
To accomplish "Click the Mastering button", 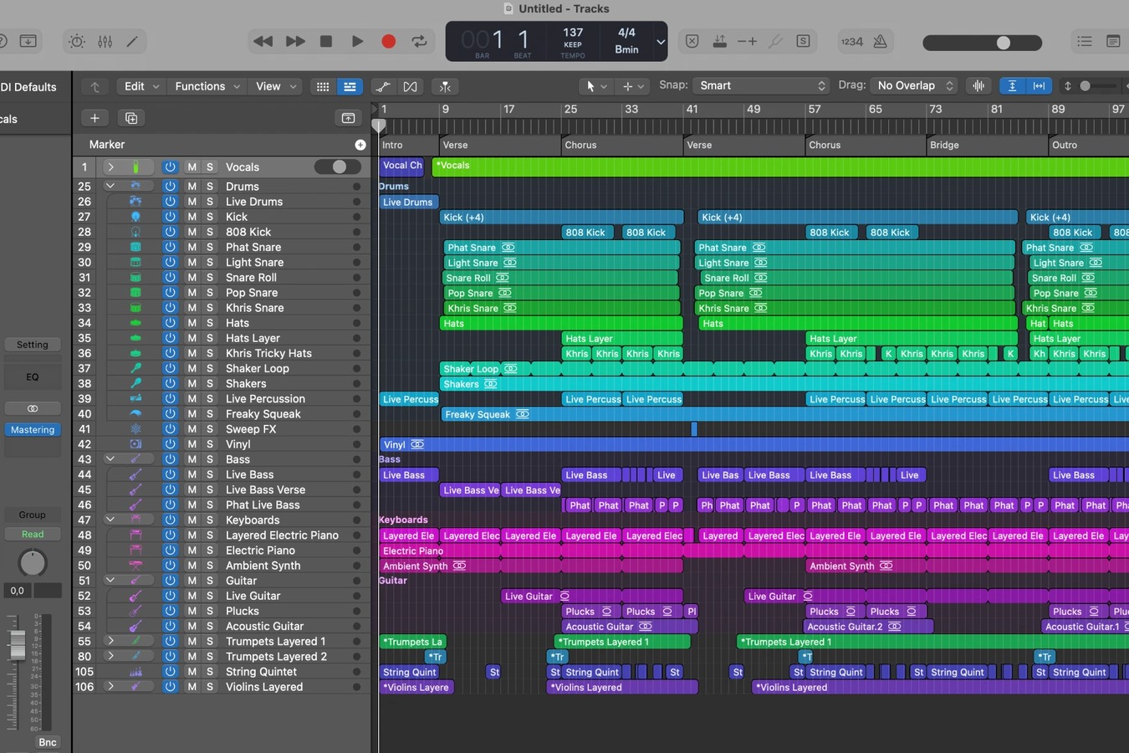I will click(33, 430).
